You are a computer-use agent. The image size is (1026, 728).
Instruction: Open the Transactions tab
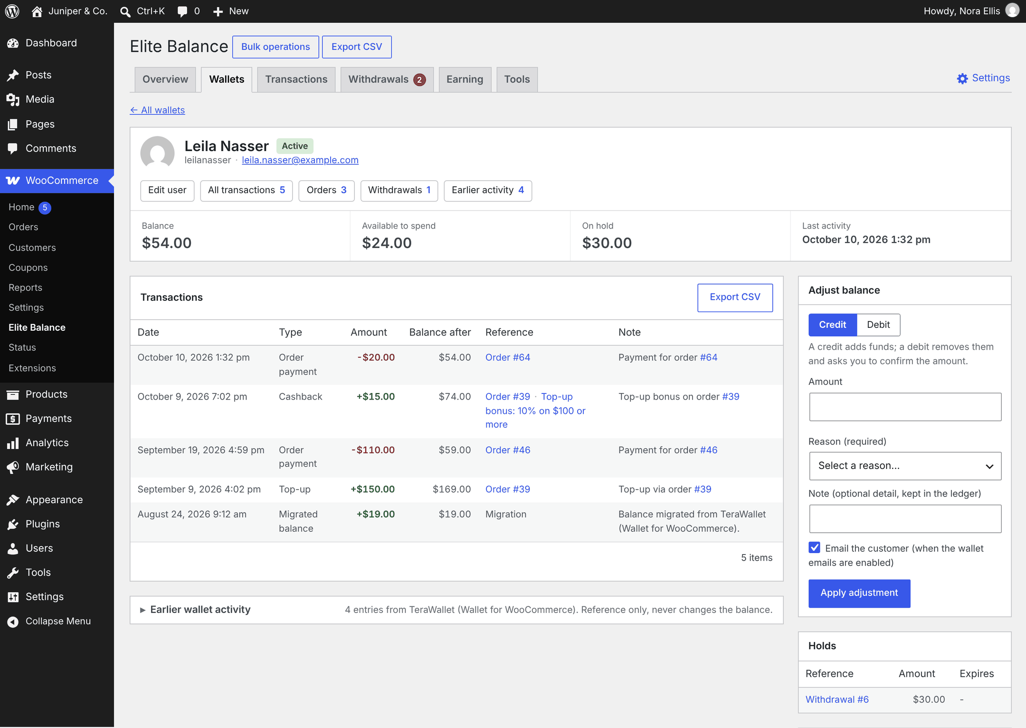pyautogui.click(x=296, y=79)
